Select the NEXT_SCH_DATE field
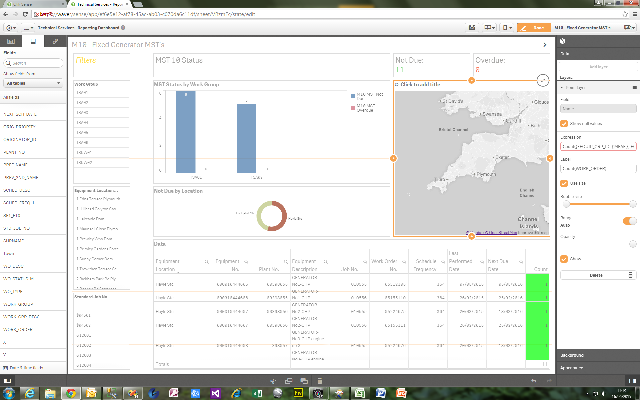 coord(33,114)
